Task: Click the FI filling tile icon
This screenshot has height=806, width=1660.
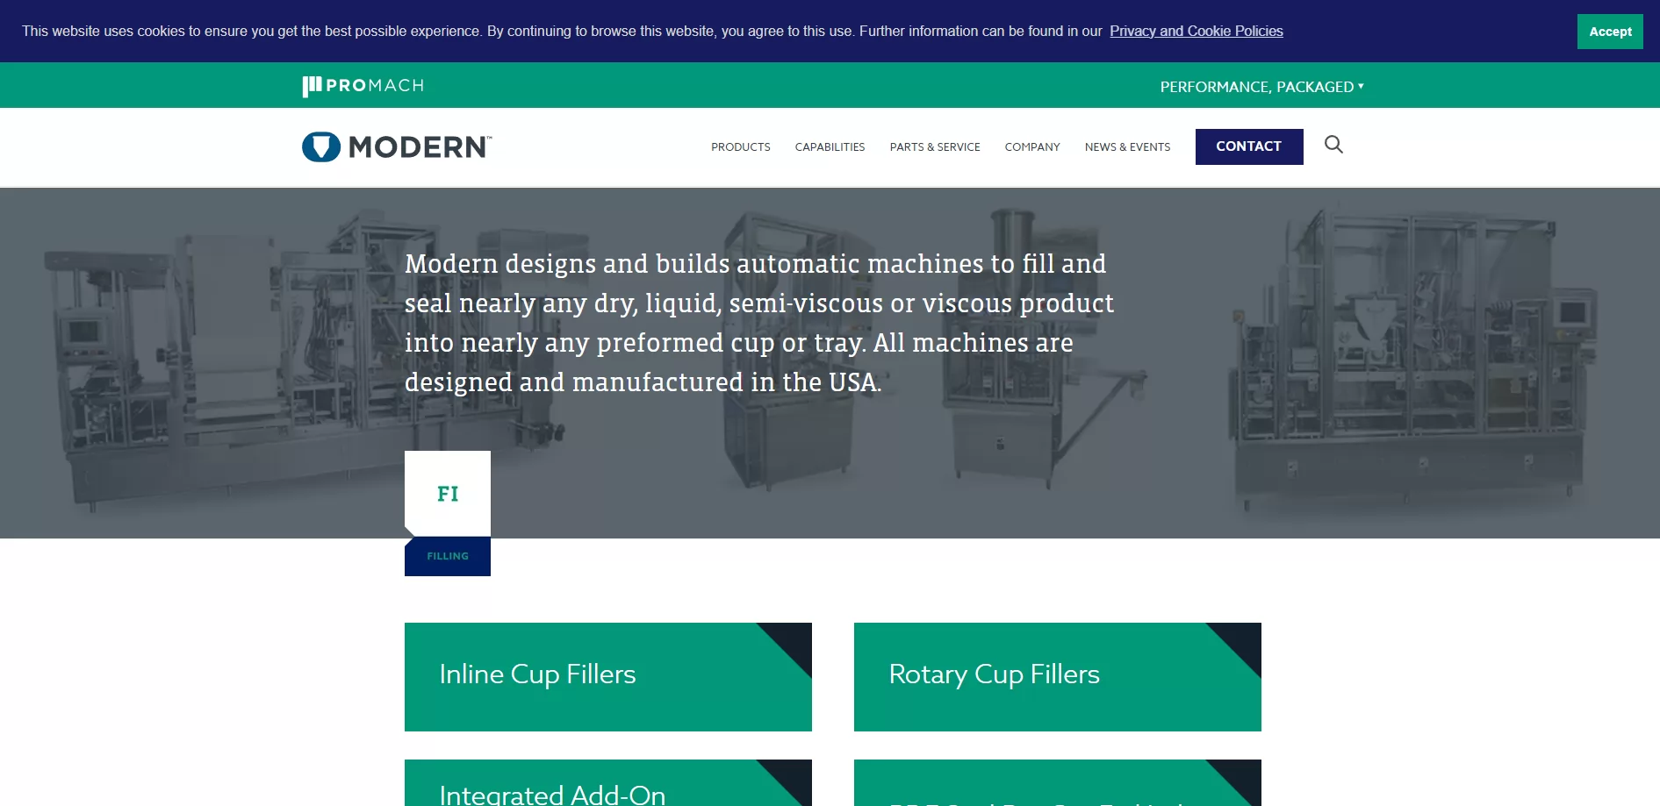Action: tap(448, 494)
